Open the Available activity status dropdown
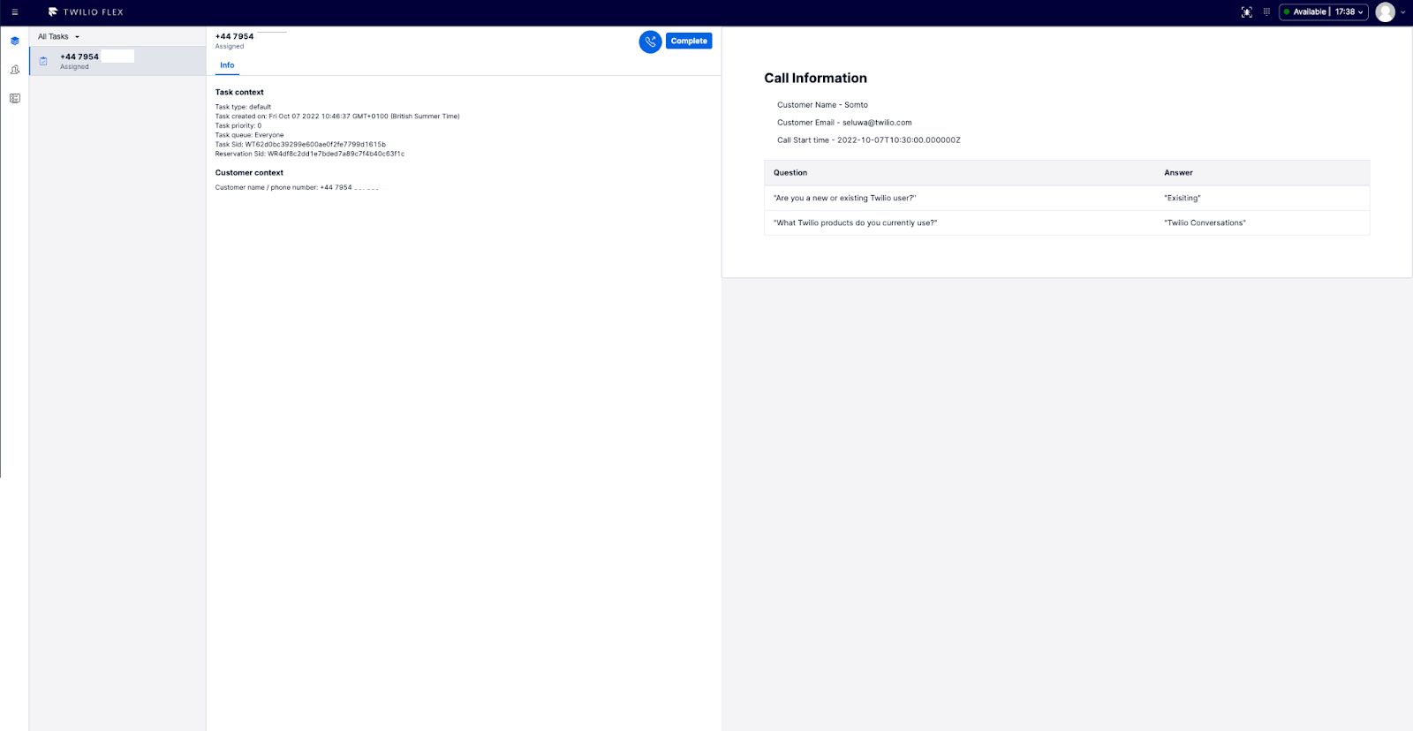Viewport: 1413px width, 731px height. point(1323,12)
